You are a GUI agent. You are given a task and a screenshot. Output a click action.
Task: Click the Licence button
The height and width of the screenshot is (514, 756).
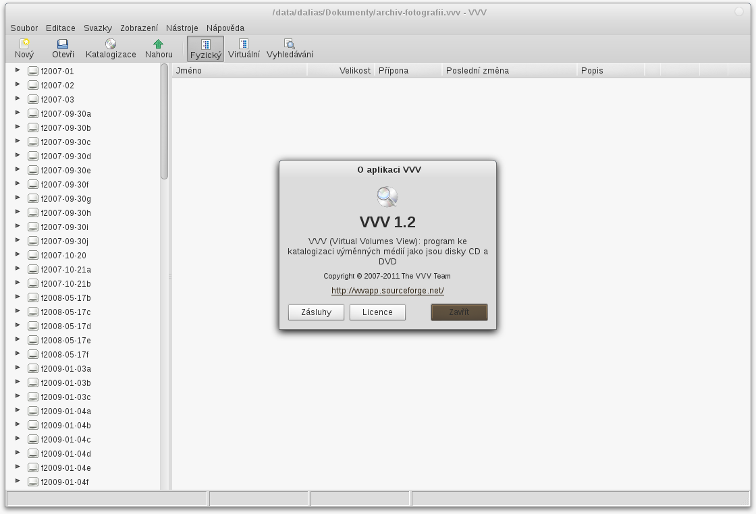[x=377, y=312]
